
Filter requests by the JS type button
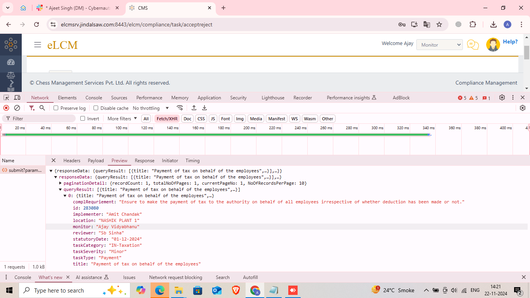pos(213,119)
